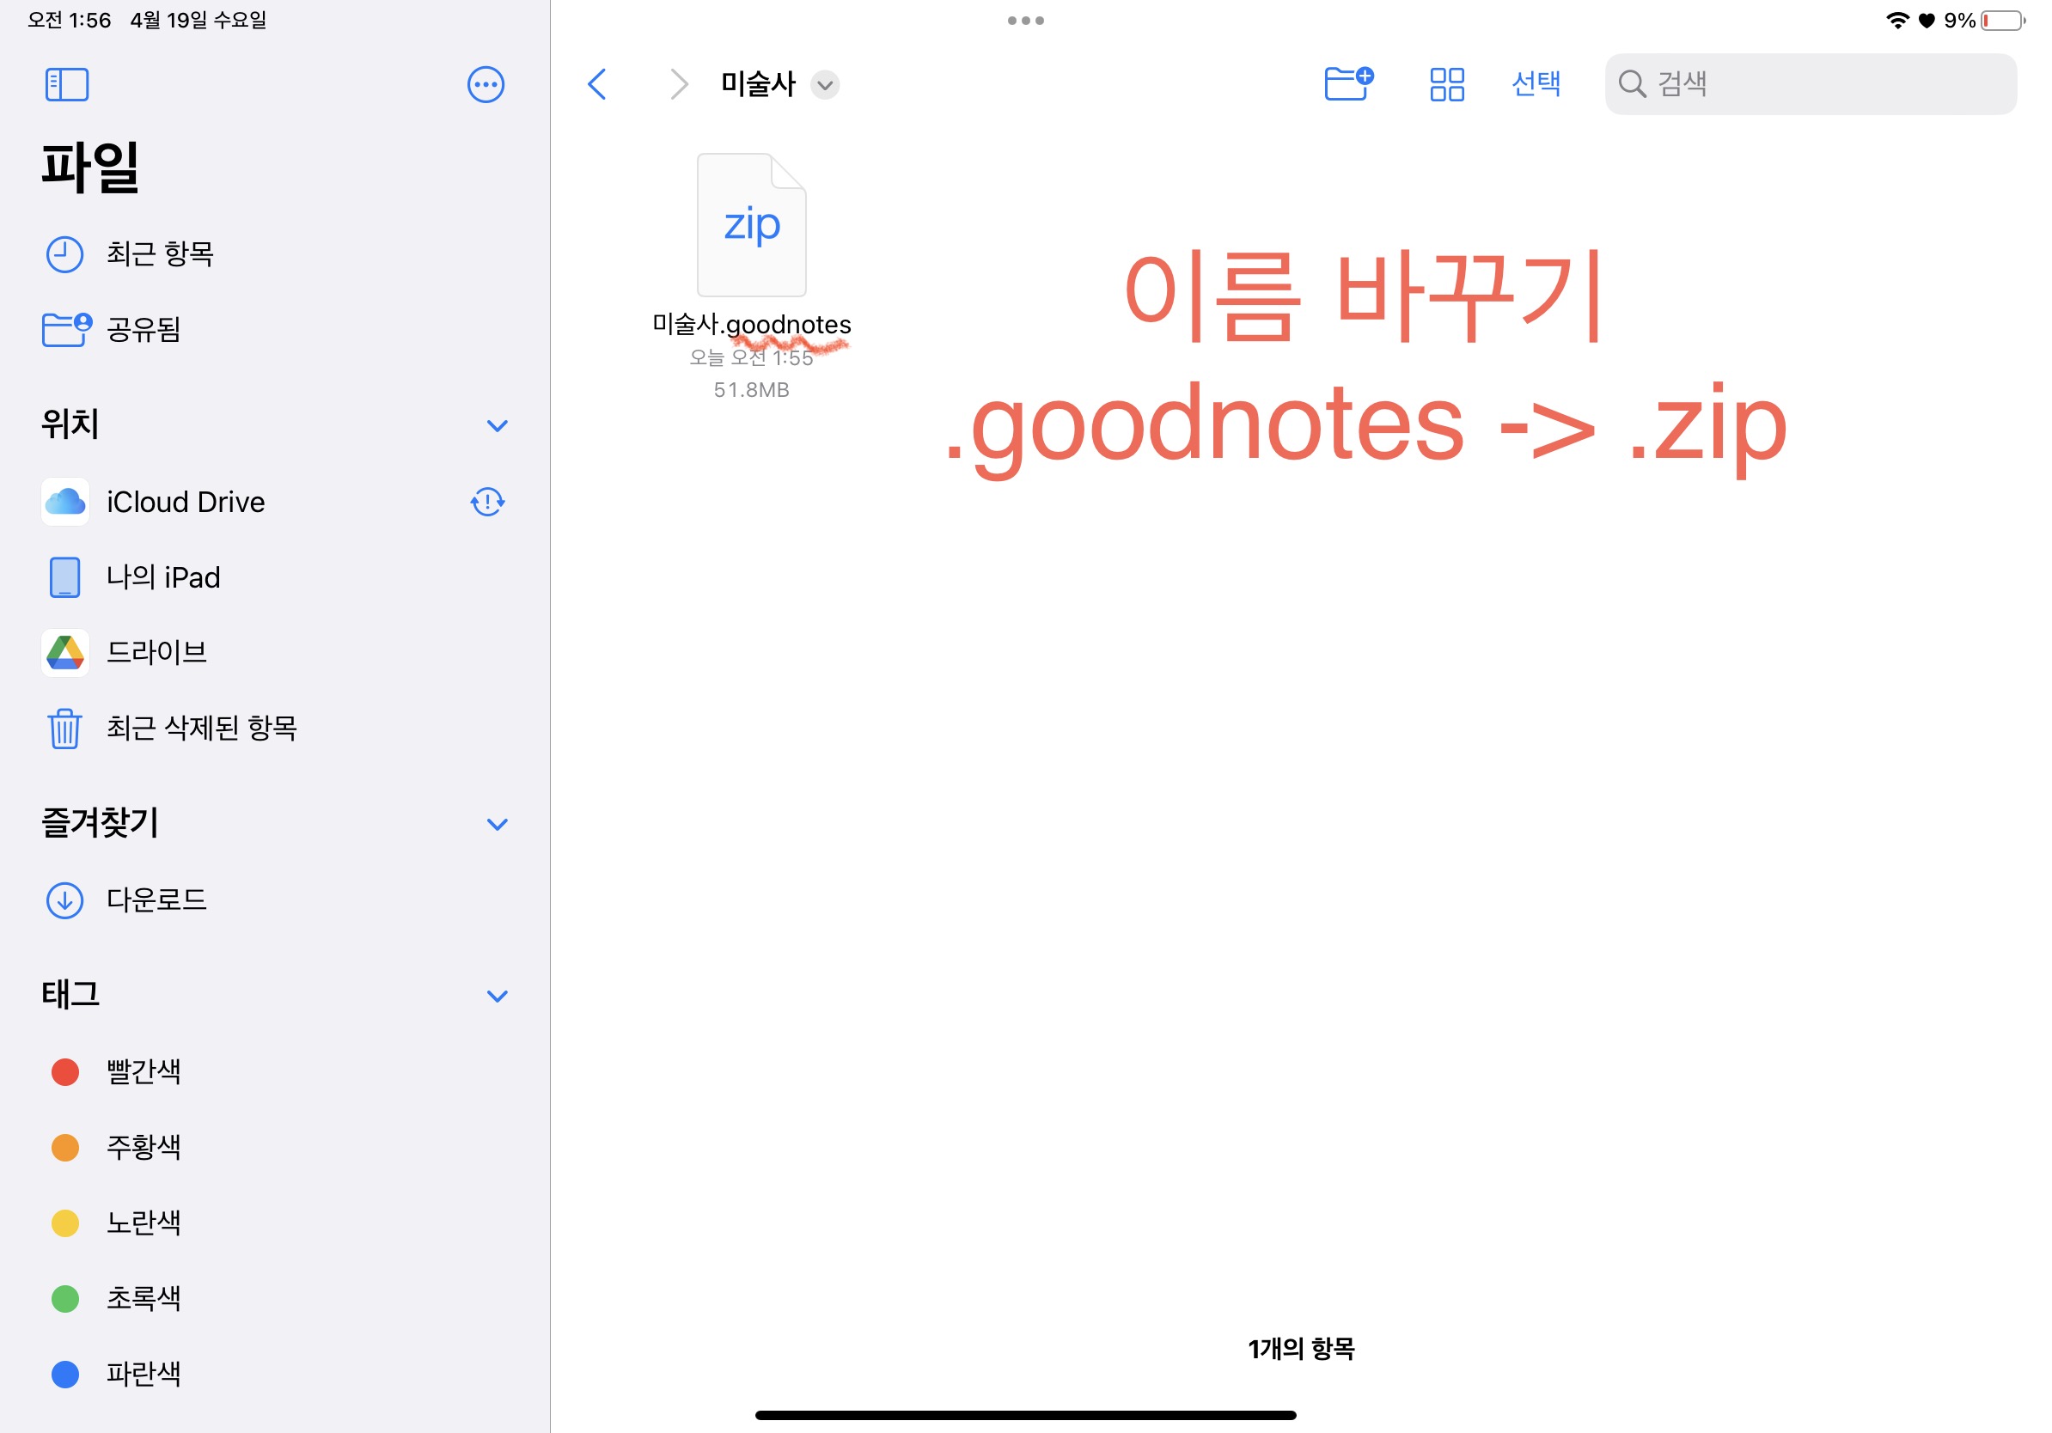Open recently deleted items trash
This screenshot has height=1433, width=2052.
pos(200,727)
